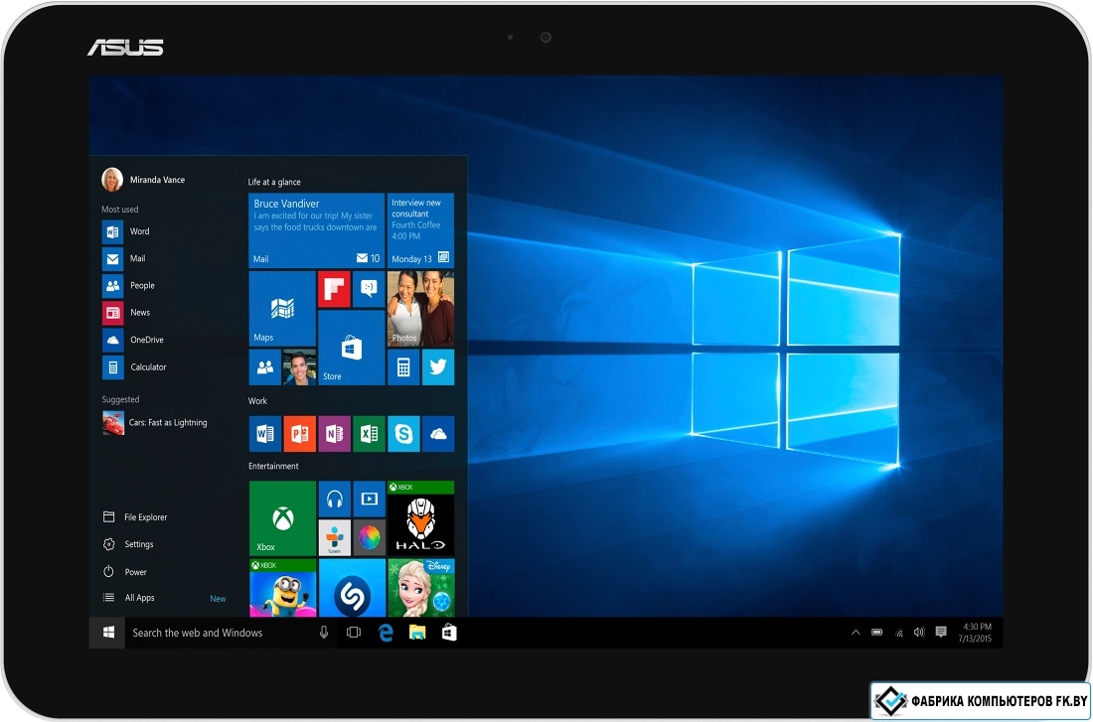This screenshot has width=1093, height=722.
Task: Open Task View from the taskbar
Action: click(x=354, y=633)
